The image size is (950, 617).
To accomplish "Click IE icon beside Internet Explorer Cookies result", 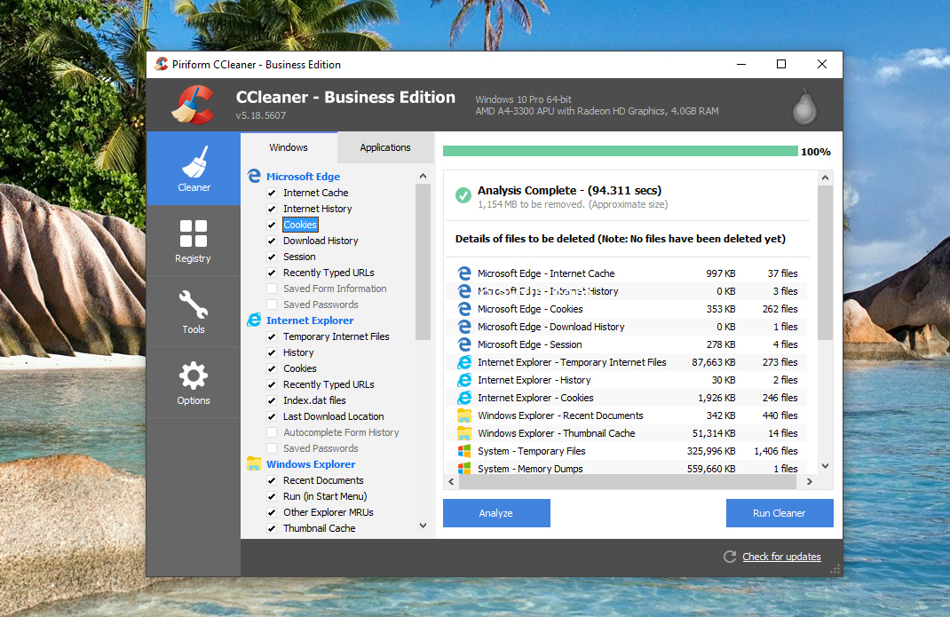I will click(x=464, y=398).
